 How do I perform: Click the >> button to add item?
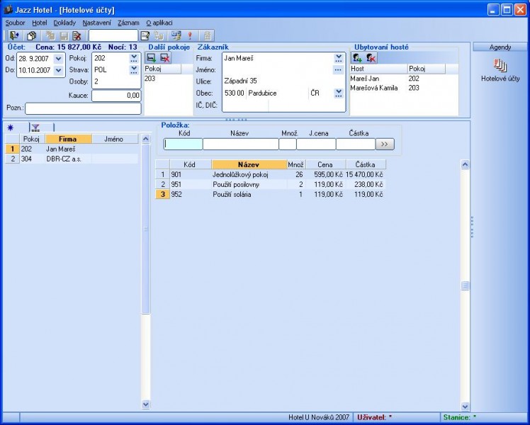tap(385, 144)
